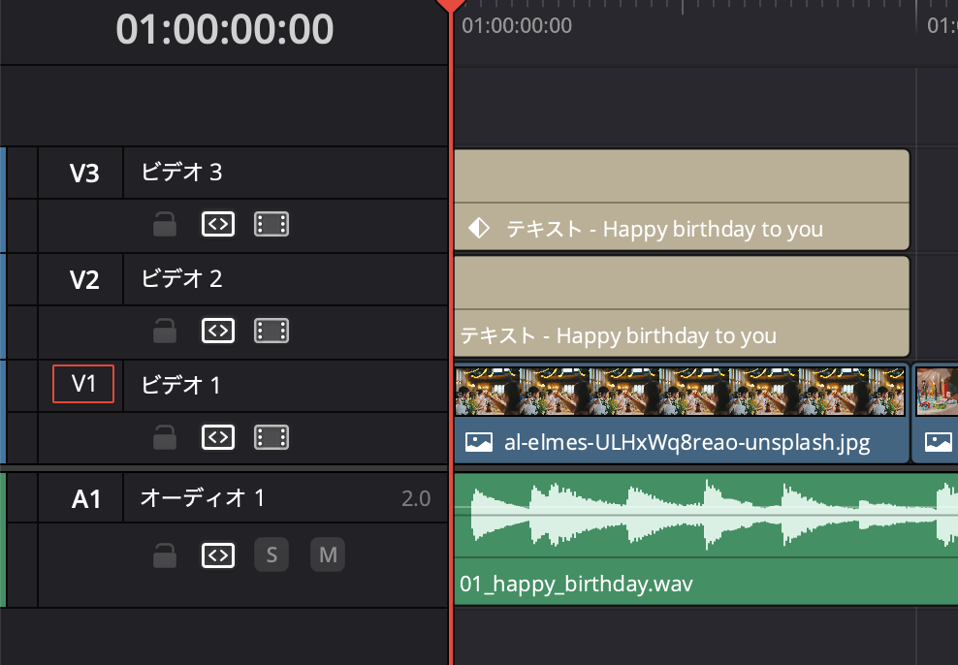
Task: Mute audio track 1
Action: [x=327, y=554]
